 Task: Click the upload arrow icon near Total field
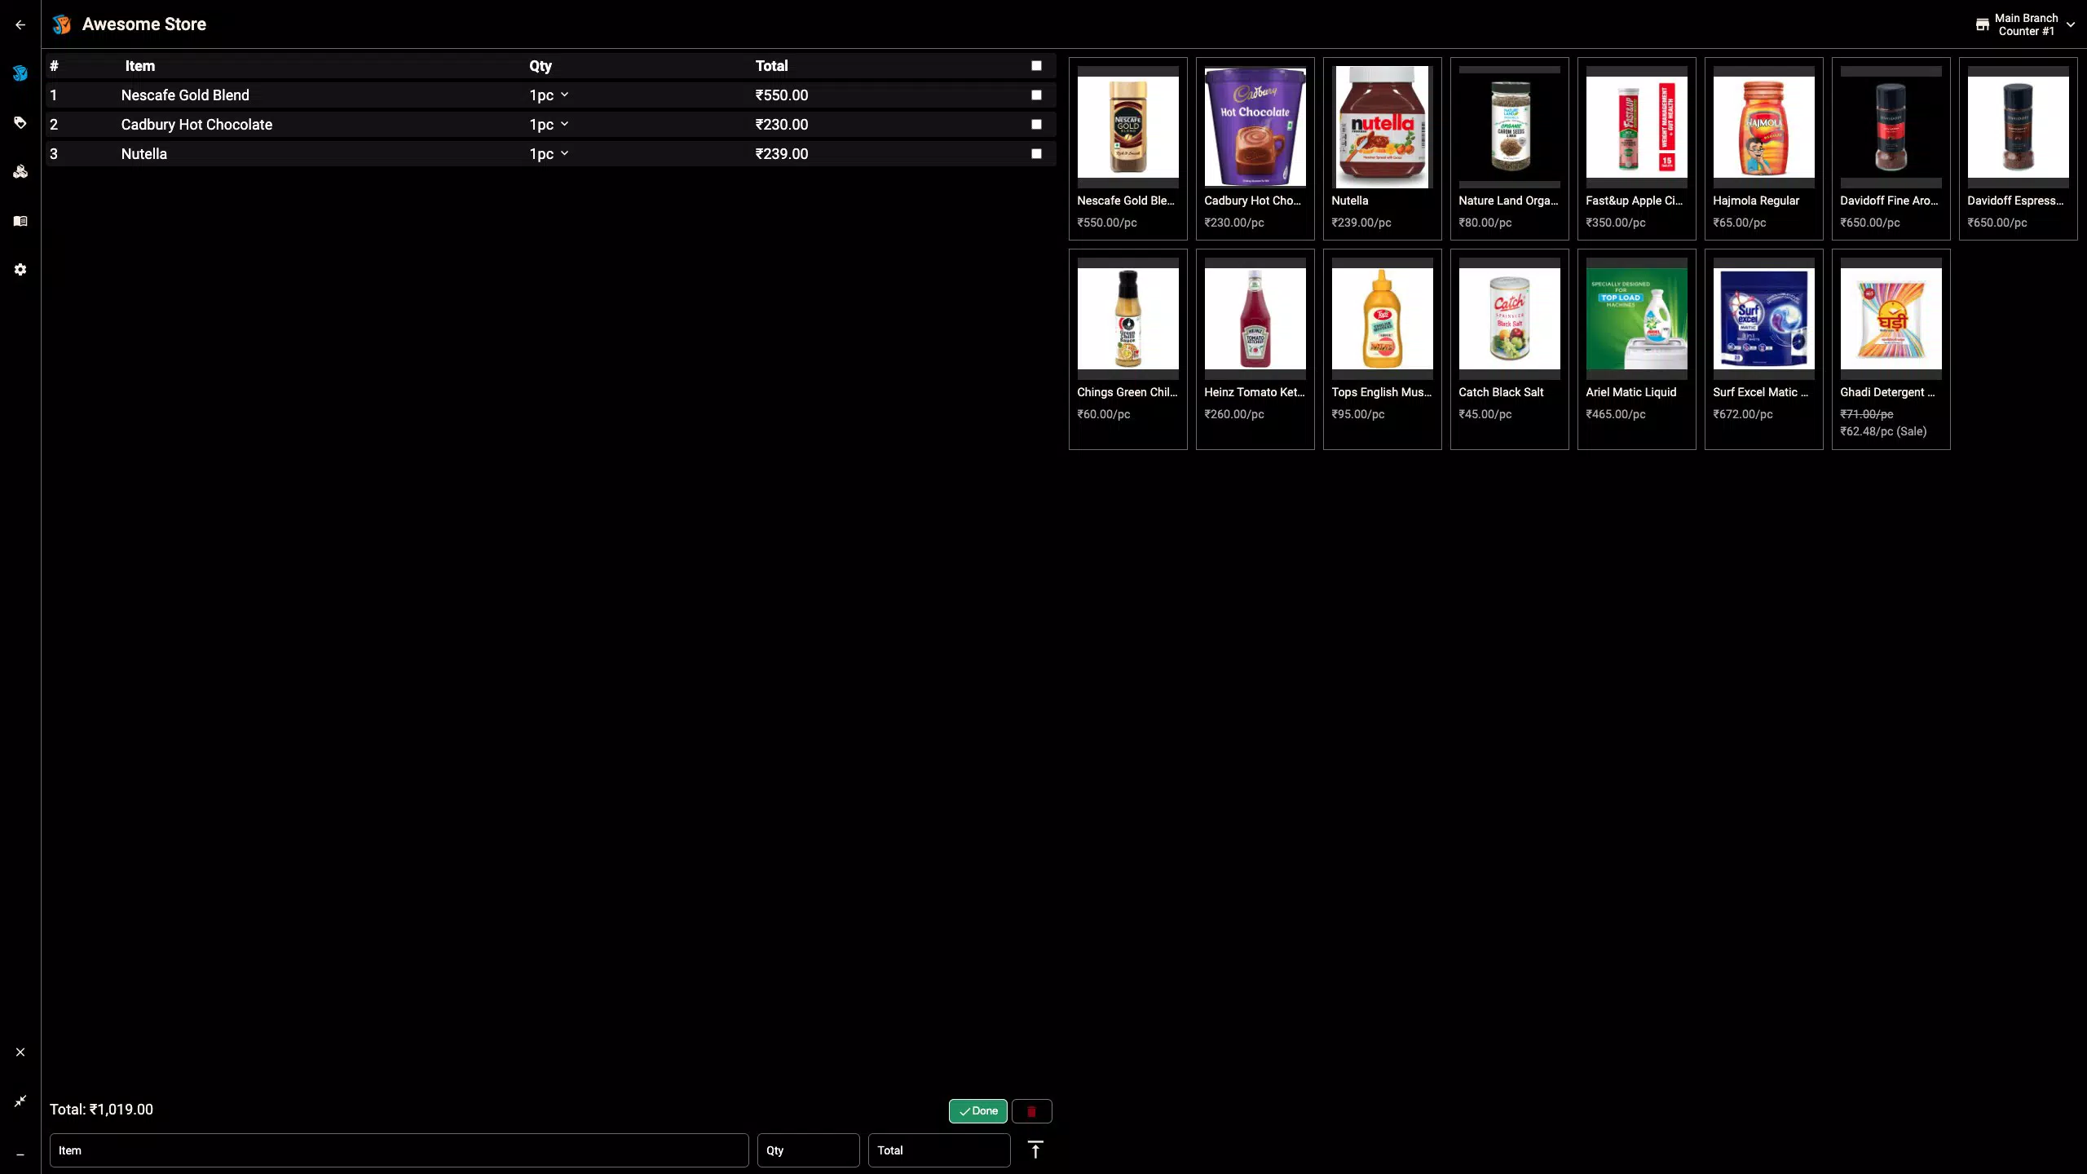[x=1035, y=1150]
